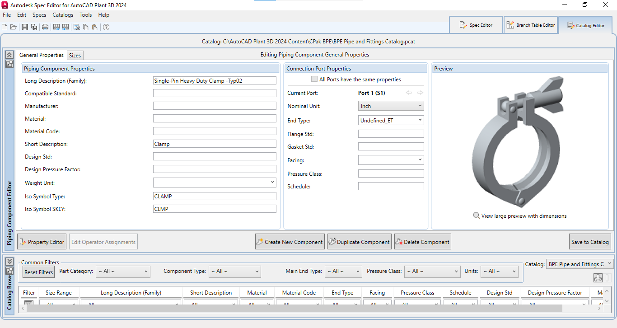Click the float-panel icon in Catalog Browser
Image resolution: width=617 pixels, height=328 pixels.
pyautogui.click(x=9, y=270)
